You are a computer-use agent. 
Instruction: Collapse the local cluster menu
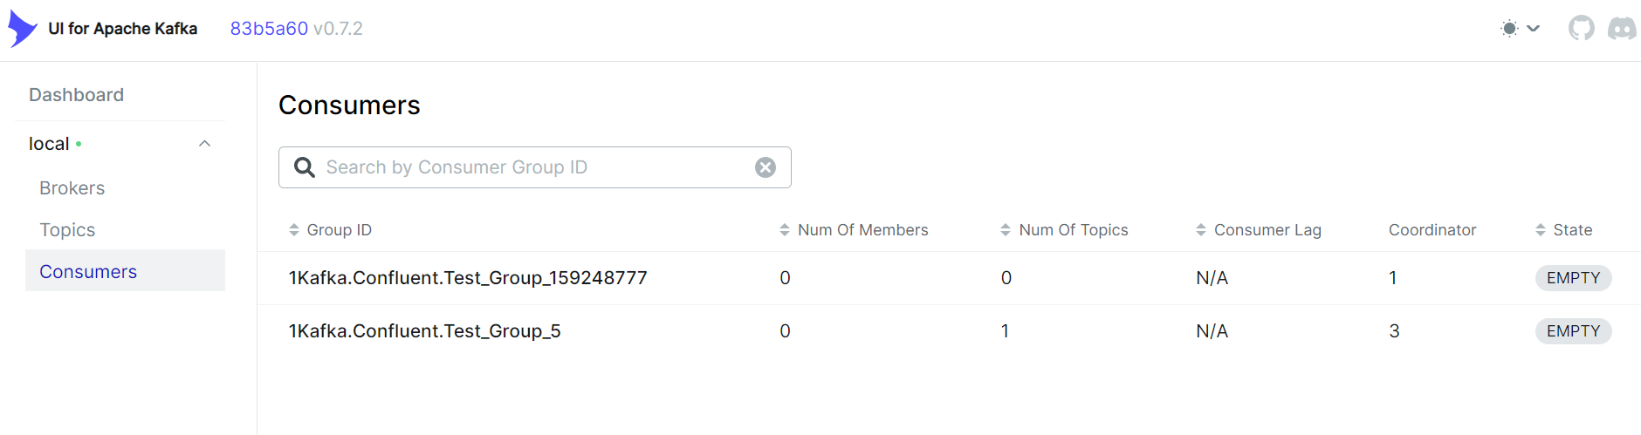[205, 144]
